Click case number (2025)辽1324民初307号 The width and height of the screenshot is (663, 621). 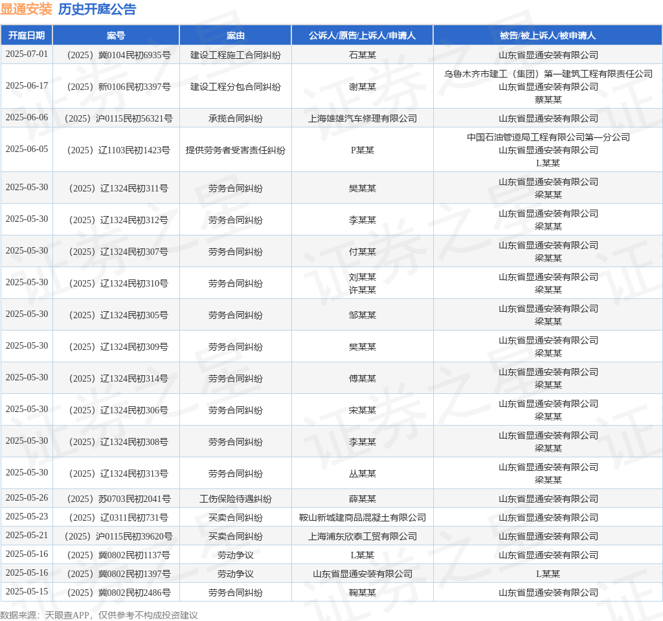coord(116,252)
